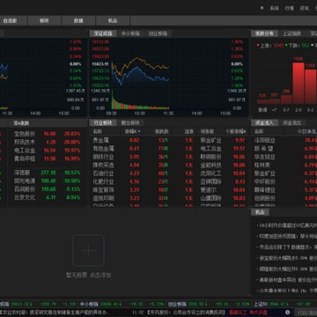Select 煤炭采选 sector row
317x317 pixels.
(169, 165)
